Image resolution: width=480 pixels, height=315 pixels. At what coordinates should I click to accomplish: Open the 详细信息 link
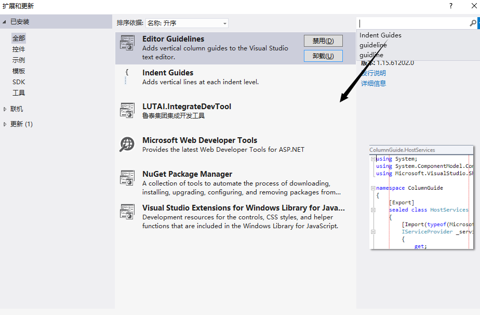tap(373, 83)
